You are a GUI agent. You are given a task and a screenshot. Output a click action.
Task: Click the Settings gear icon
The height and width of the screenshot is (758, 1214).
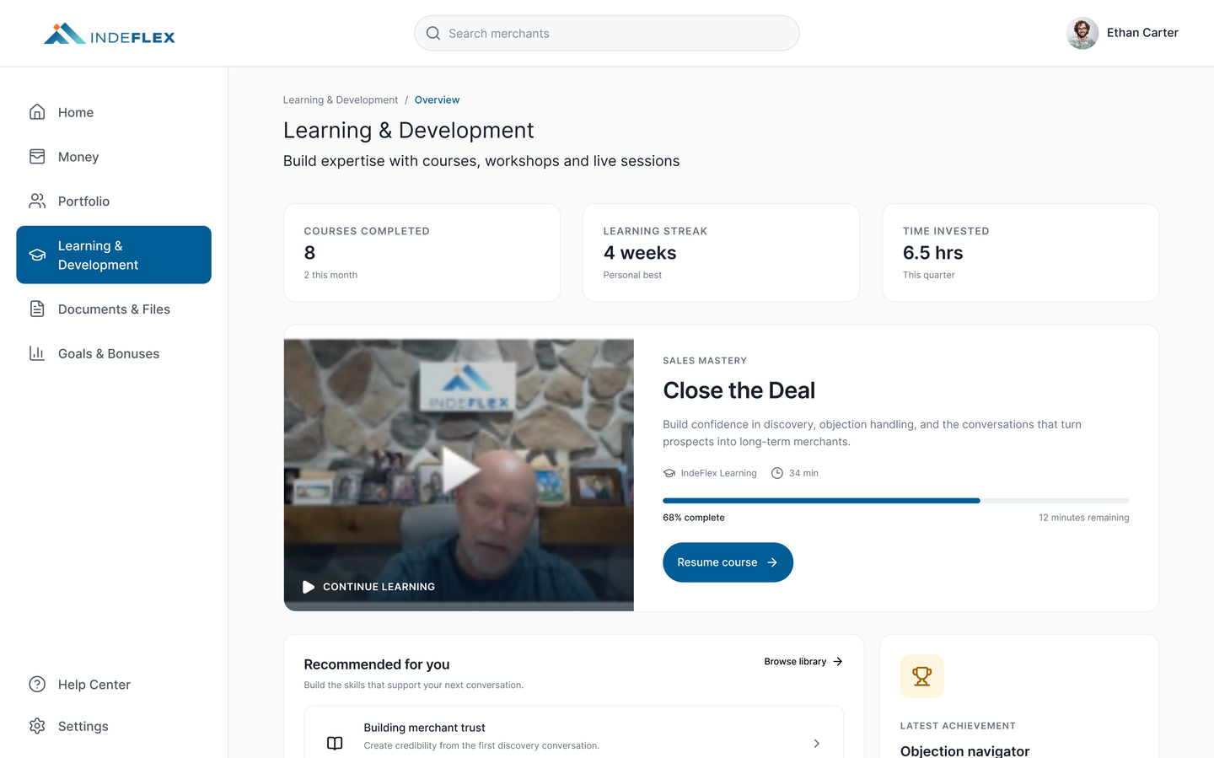pos(37,726)
